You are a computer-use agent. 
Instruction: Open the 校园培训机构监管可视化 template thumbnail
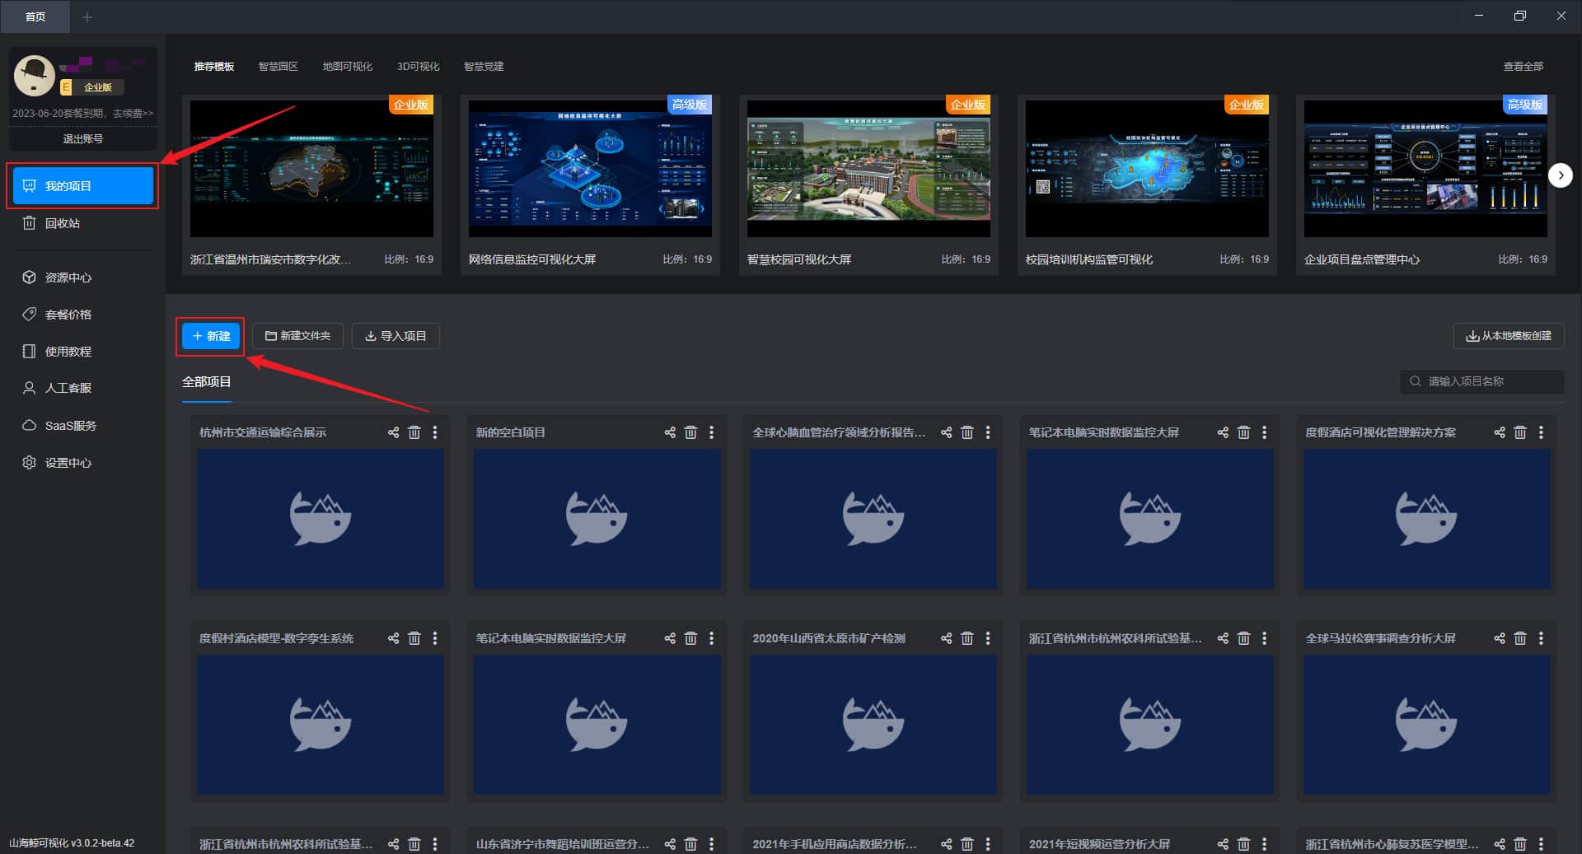tap(1147, 167)
